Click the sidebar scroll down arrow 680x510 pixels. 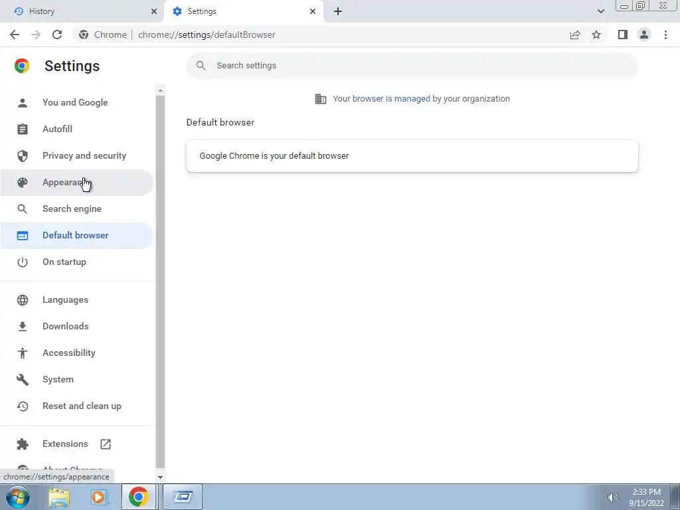click(161, 477)
